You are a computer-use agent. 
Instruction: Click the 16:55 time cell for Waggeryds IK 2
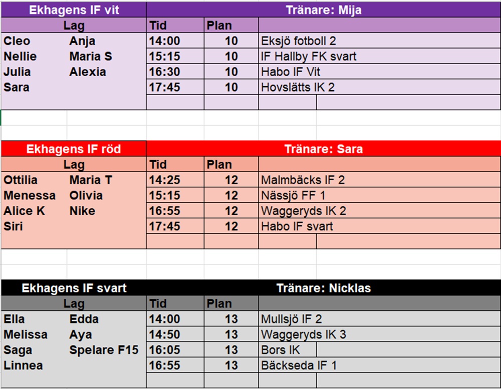coord(175,211)
